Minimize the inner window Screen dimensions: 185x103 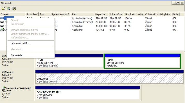click(x=174, y=3)
